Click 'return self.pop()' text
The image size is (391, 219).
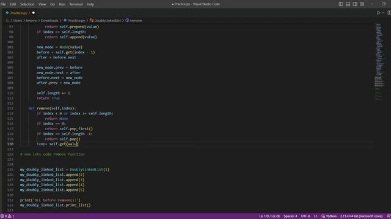coord(62,139)
